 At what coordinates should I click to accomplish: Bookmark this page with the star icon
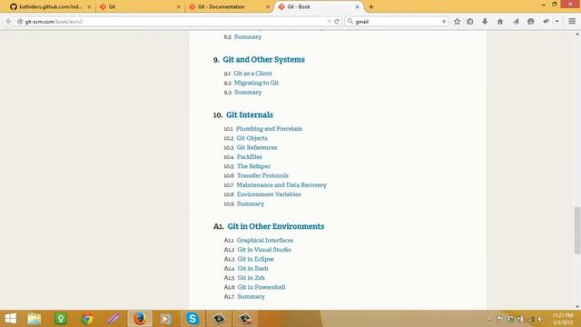(458, 22)
